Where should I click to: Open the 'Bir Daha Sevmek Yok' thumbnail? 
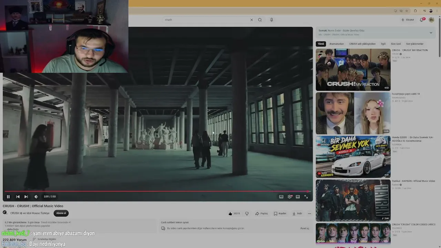(x=353, y=157)
